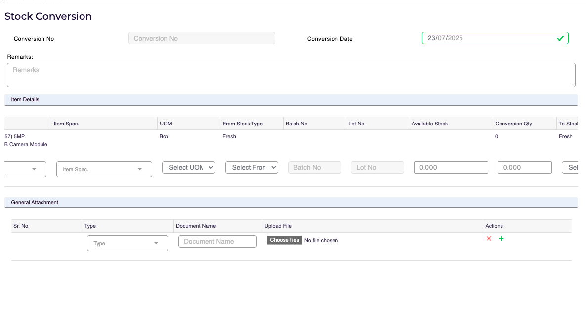Click the Conversion No input field
Image resolution: width=586 pixels, height=331 pixels.
tap(202, 38)
